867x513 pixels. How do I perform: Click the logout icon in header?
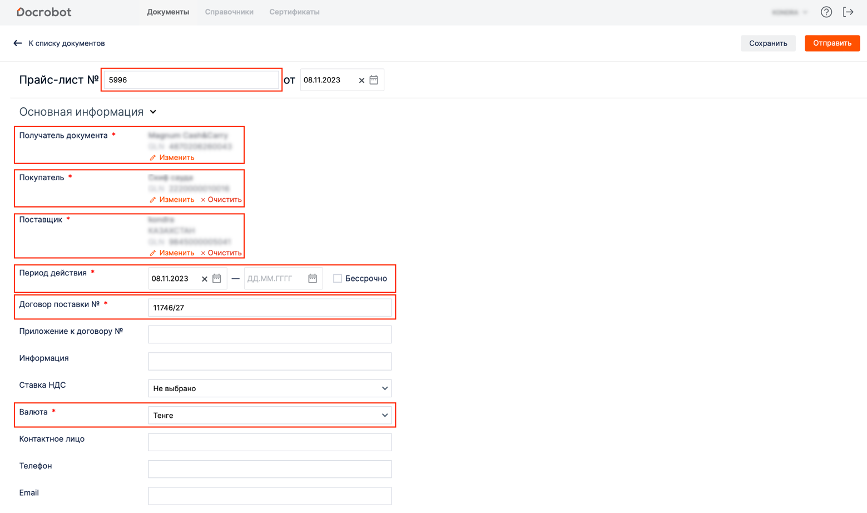[848, 12]
